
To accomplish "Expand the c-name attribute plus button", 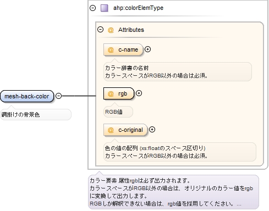I will point(147,49).
